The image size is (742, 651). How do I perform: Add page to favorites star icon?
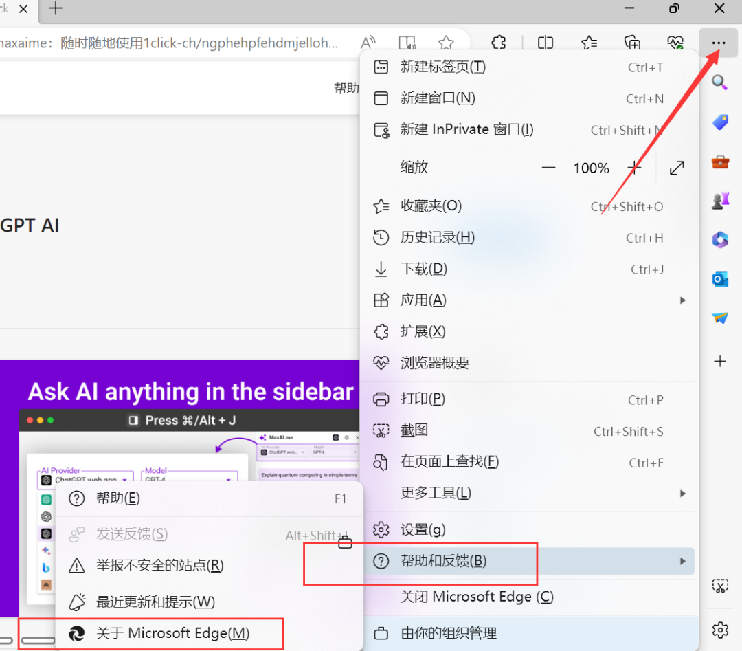tap(446, 43)
